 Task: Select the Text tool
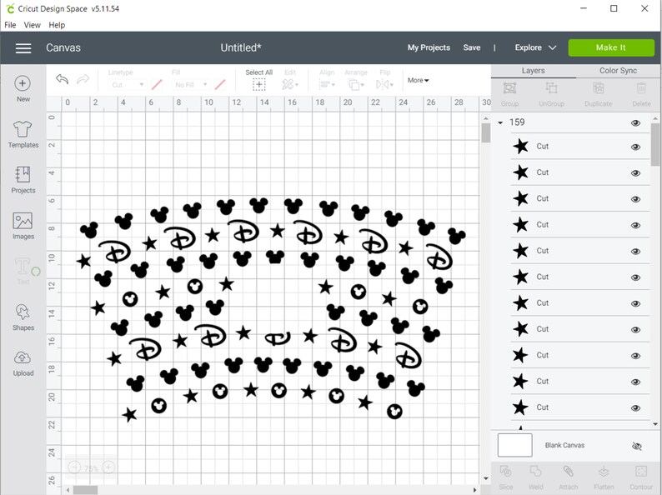coord(23,271)
